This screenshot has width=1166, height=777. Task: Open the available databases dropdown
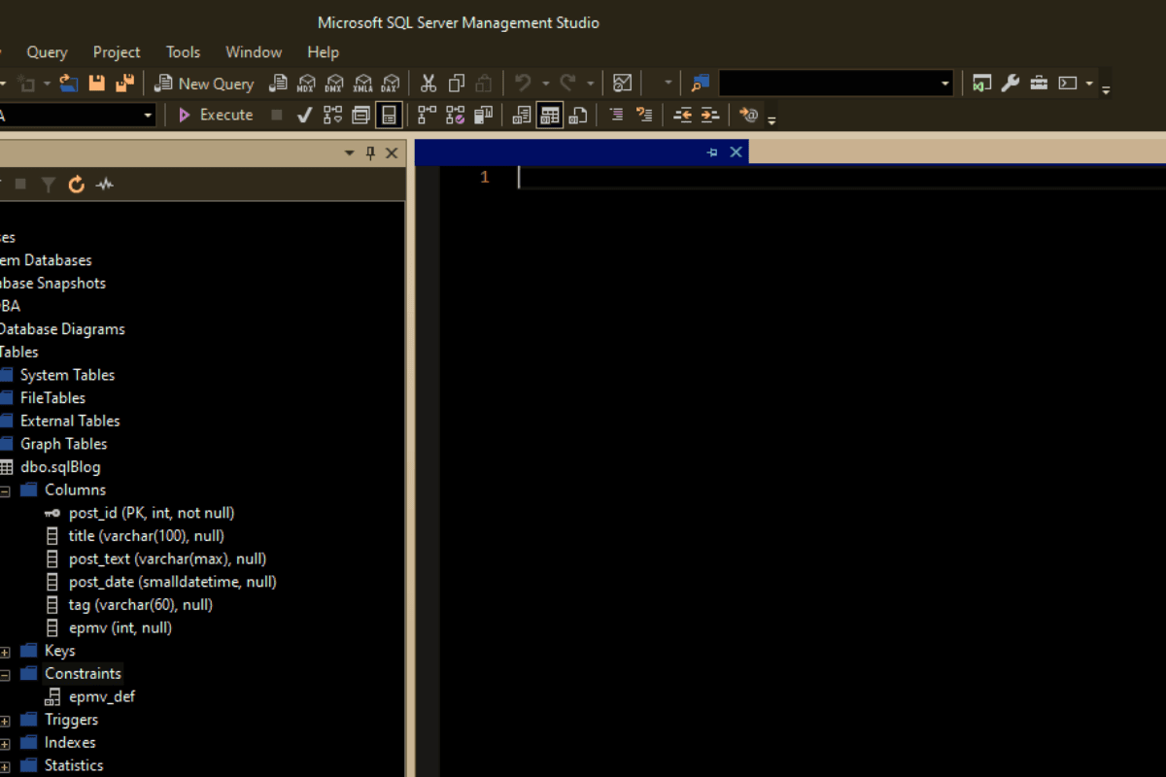point(148,115)
